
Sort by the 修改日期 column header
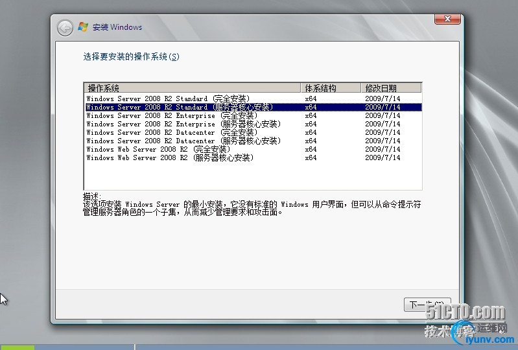391,88
